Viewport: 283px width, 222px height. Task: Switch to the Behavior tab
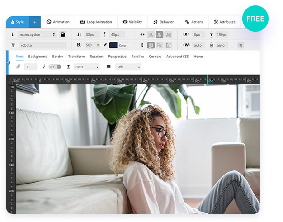pyautogui.click(x=163, y=22)
